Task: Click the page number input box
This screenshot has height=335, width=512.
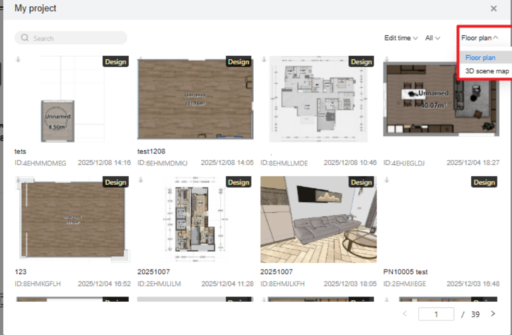Action: pyautogui.click(x=436, y=314)
